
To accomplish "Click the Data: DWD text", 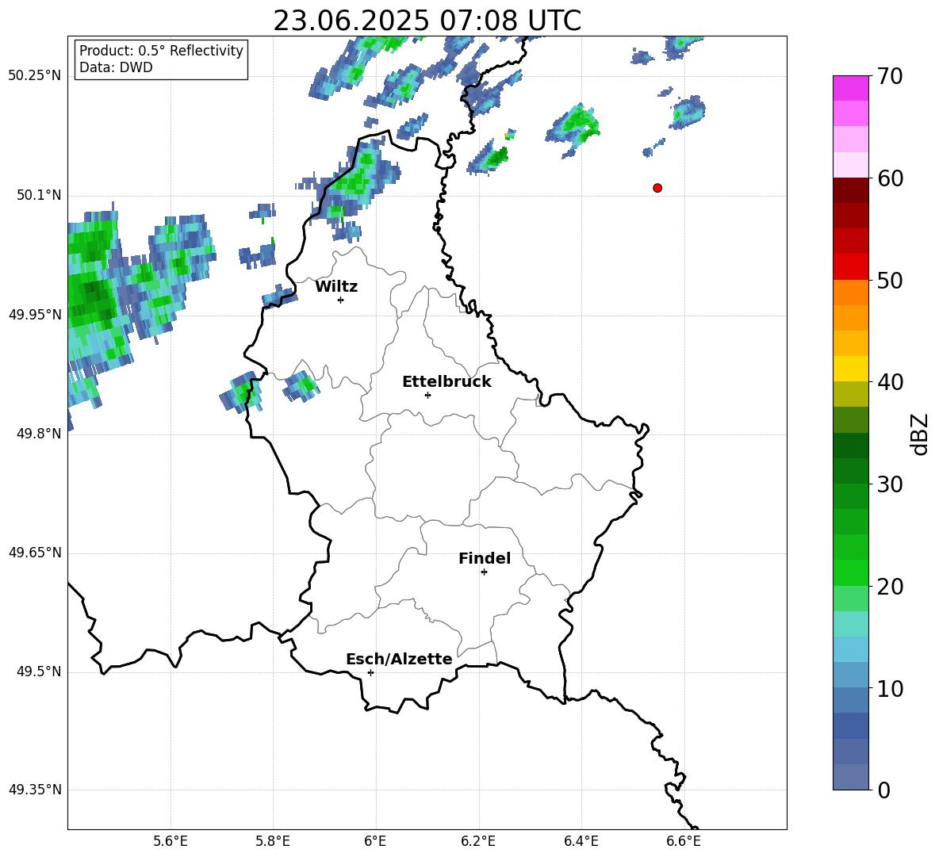I will point(116,67).
